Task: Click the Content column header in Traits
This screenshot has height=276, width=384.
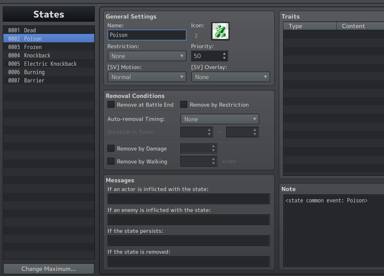Action: pyautogui.click(x=360, y=26)
